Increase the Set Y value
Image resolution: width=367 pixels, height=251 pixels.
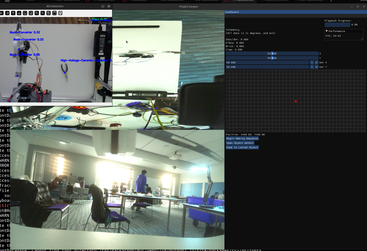coord(316,67)
